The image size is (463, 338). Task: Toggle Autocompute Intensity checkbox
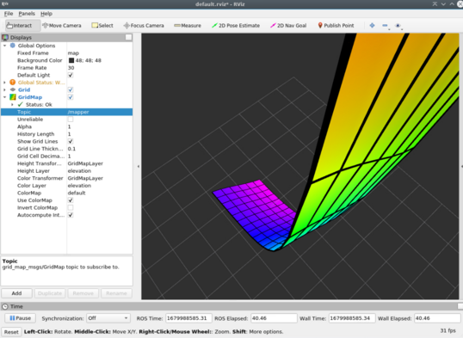pos(71,215)
